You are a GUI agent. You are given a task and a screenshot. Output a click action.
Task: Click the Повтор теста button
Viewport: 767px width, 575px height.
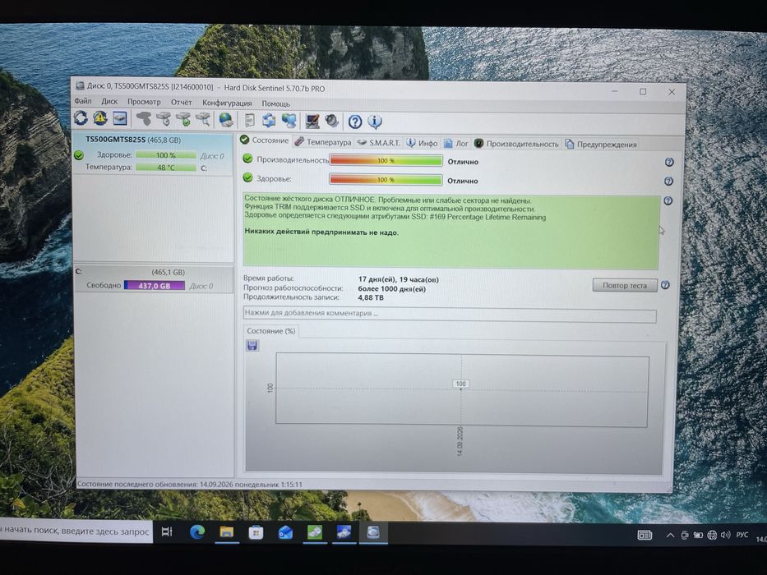(x=625, y=285)
